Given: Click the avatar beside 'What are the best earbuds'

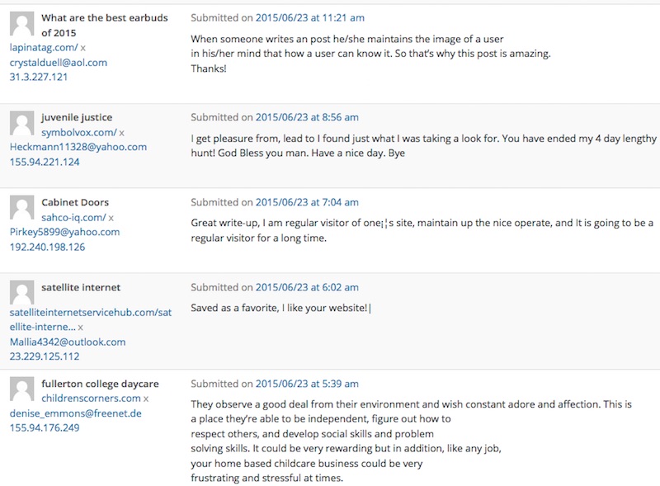Looking at the screenshot, I should click(x=22, y=24).
